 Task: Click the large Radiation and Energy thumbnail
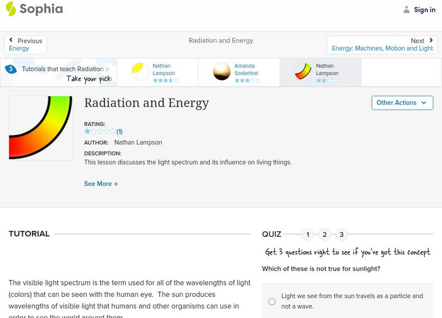[x=41, y=128]
